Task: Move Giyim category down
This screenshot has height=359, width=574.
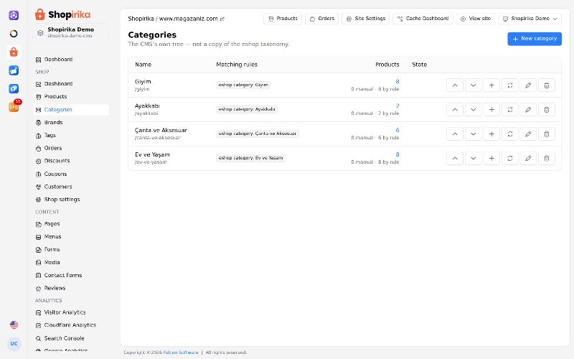Action: click(473, 85)
